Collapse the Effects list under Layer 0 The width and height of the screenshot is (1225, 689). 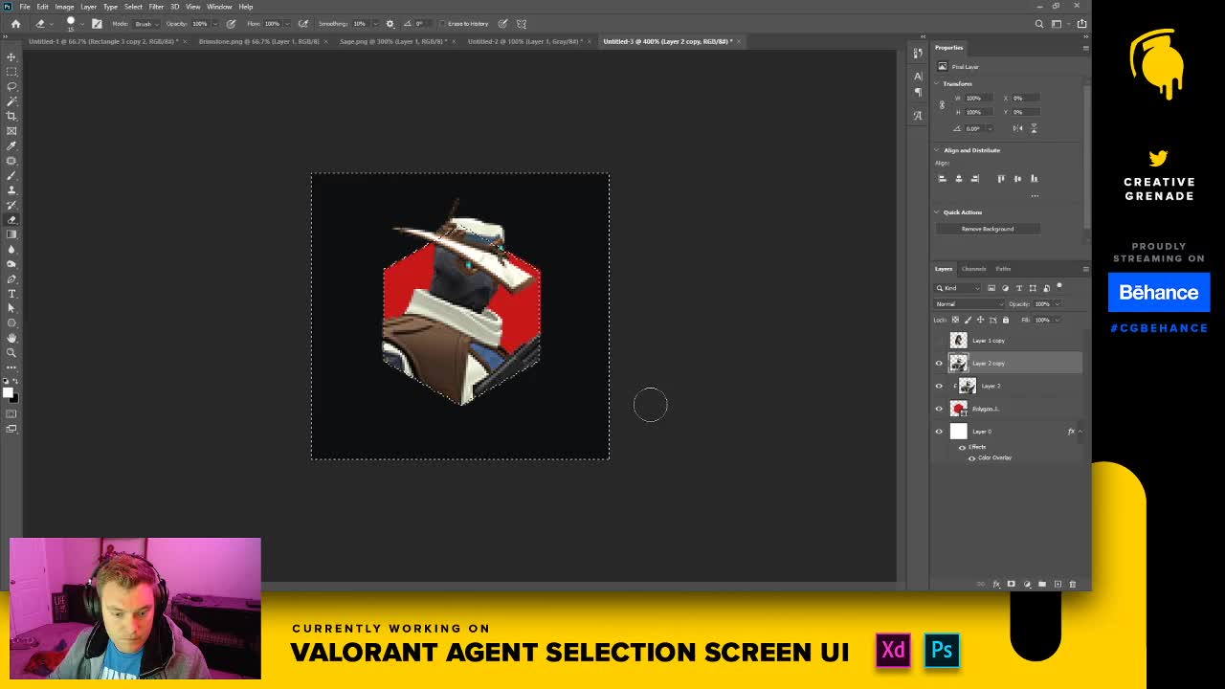point(1080,431)
